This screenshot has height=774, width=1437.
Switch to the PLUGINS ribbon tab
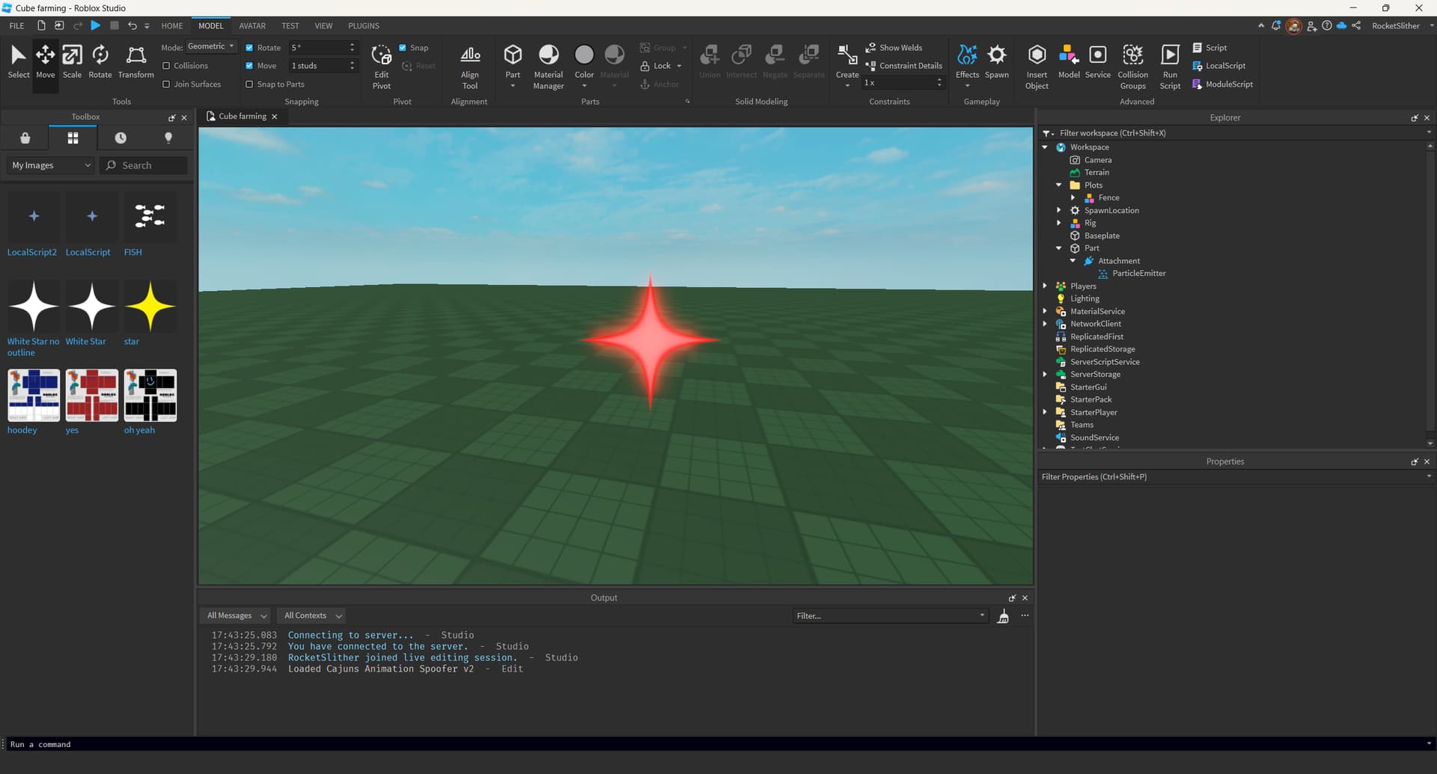tap(363, 25)
